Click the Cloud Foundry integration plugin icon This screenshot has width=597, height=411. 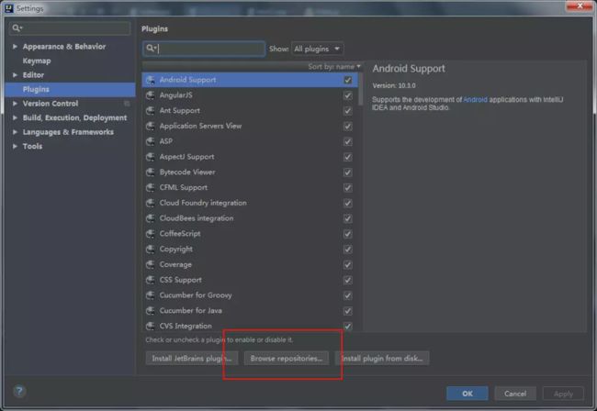coord(151,203)
